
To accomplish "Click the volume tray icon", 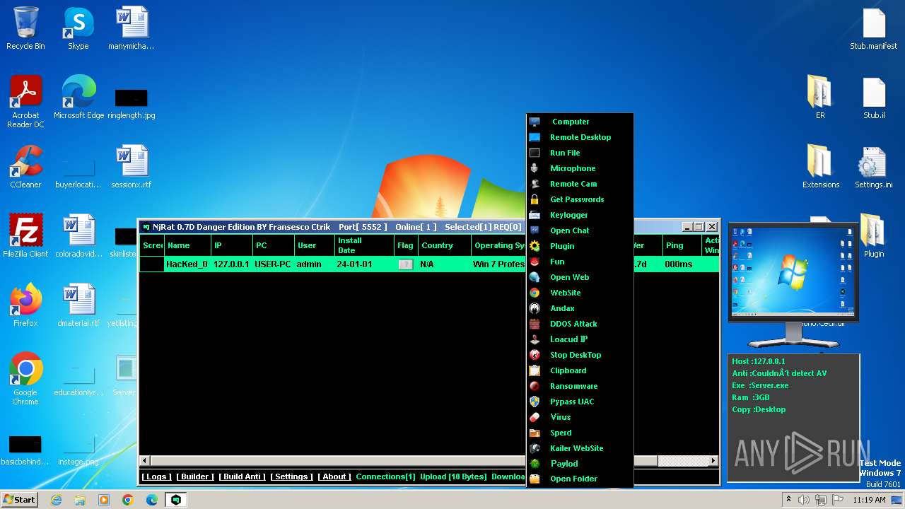I will click(804, 500).
